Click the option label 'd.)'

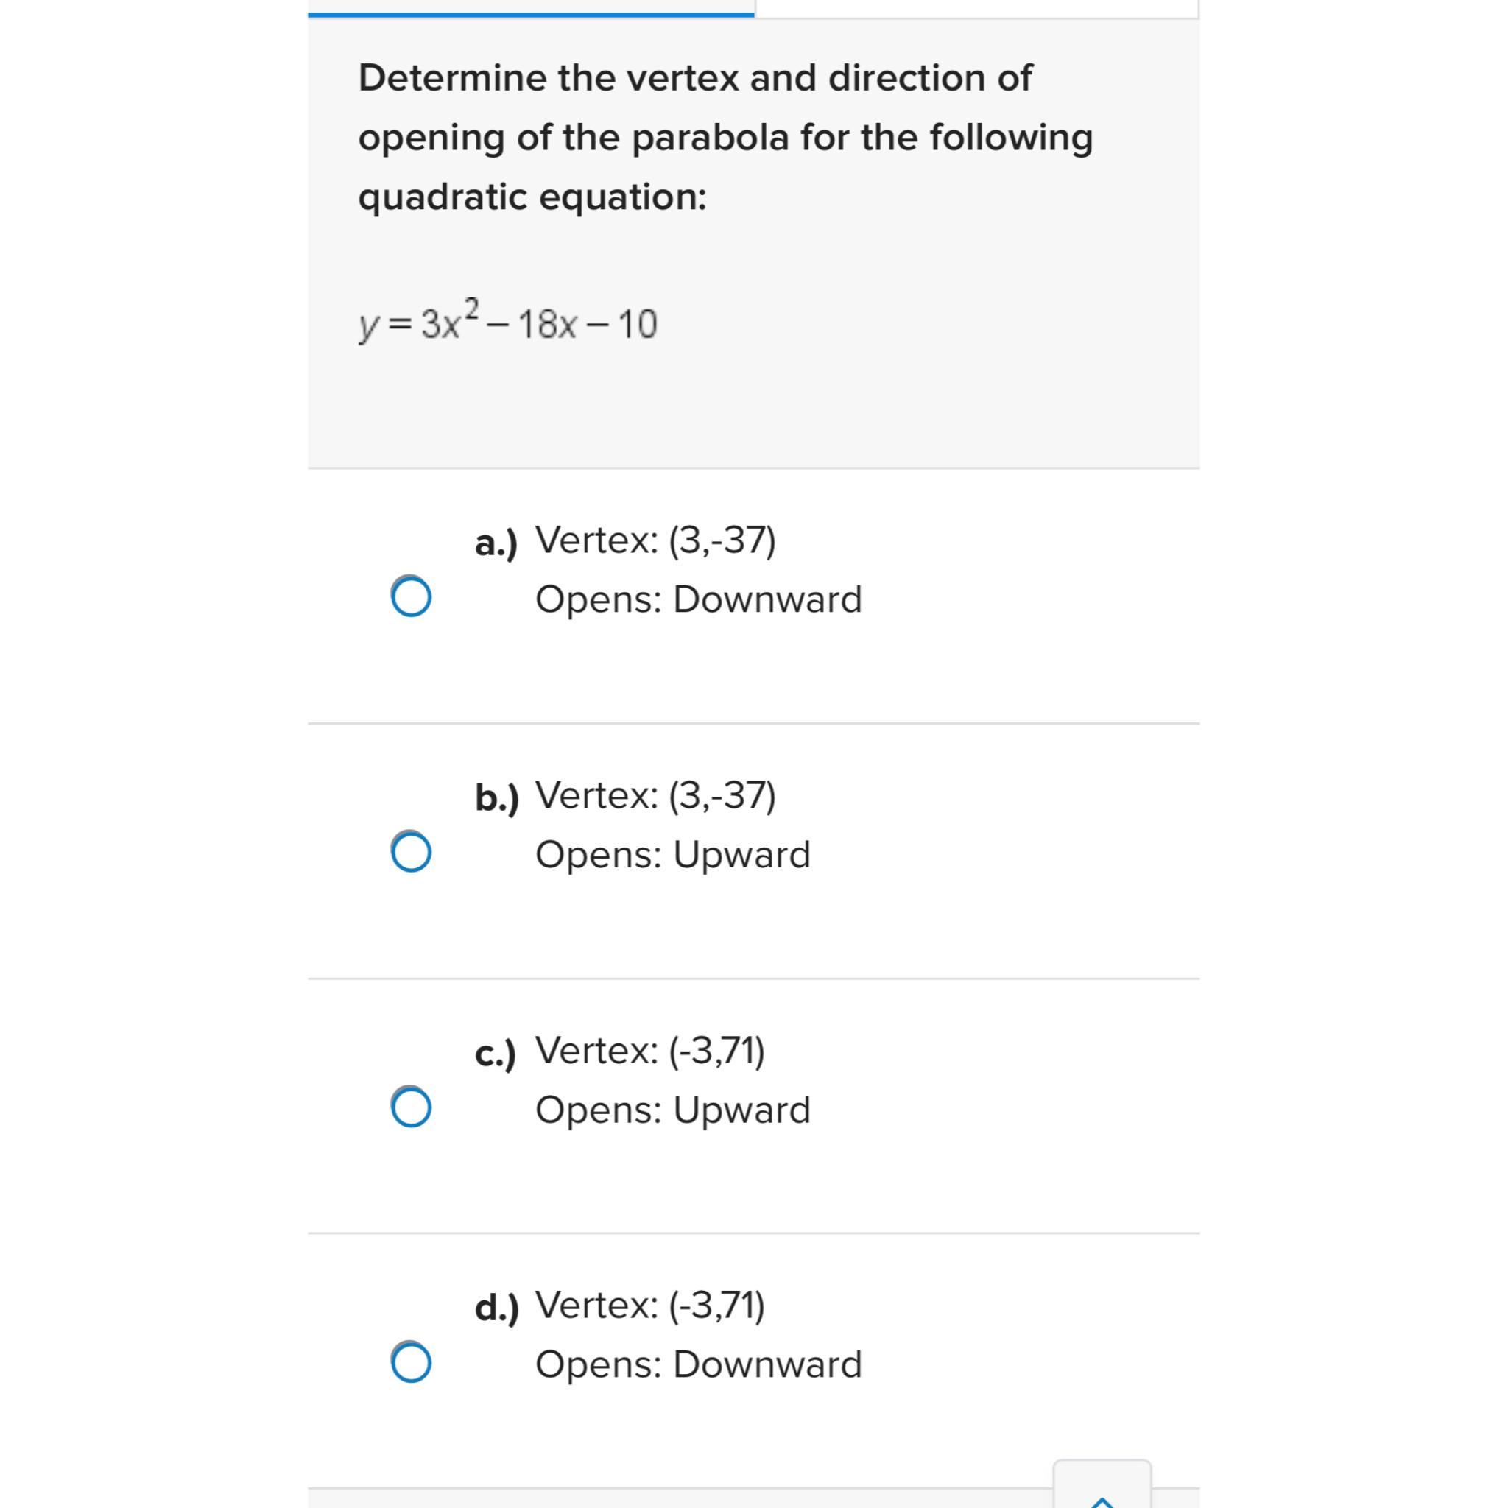[x=497, y=1308]
